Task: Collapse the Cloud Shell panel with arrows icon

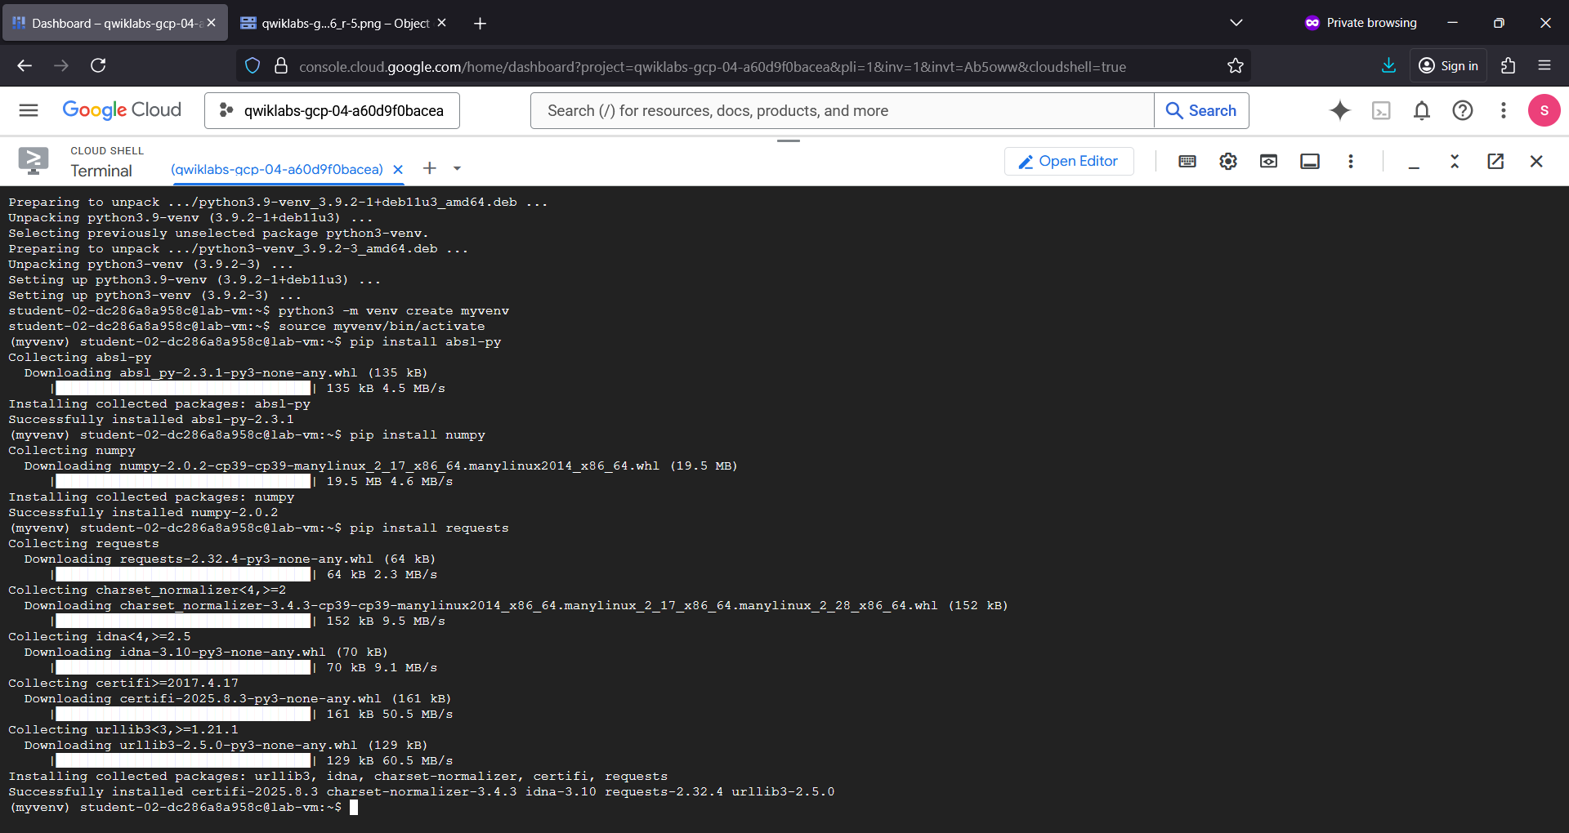Action: pos(1455,162)
